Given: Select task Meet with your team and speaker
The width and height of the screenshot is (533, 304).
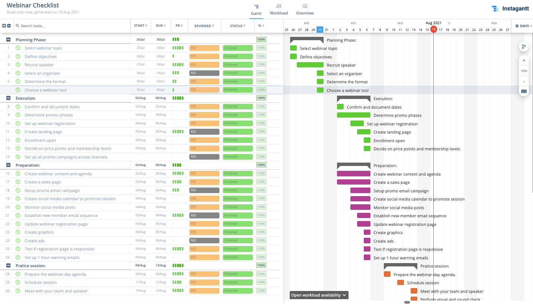Looking at the screenshot, I should pos(56,291).
